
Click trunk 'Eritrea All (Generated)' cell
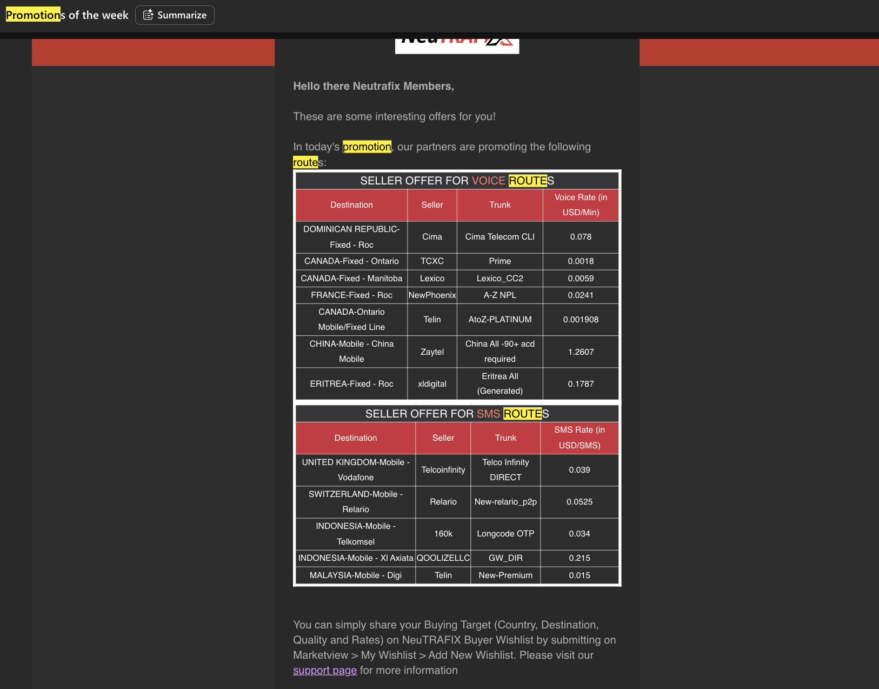coord(500,384)
